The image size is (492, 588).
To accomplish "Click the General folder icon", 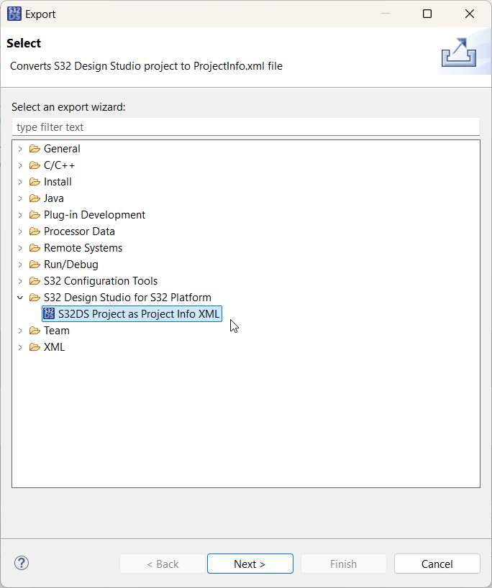I will pos(35,149).
